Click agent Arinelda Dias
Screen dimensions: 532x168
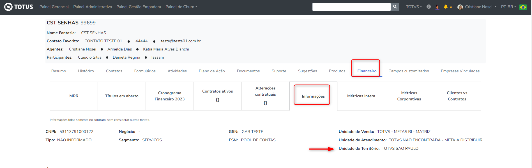(119, 49)
